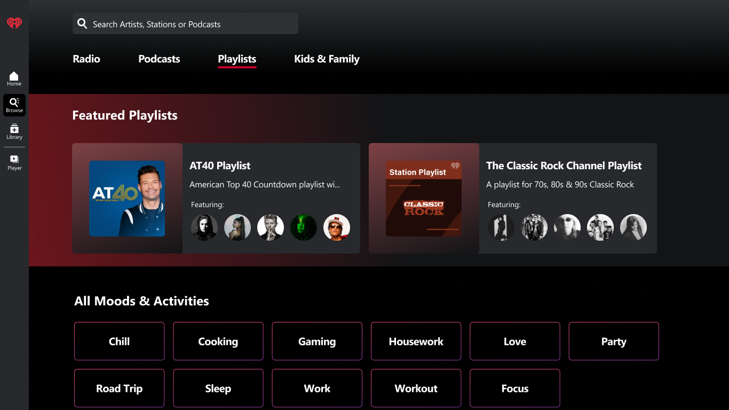
Task: Select Home in the sidebar
Action: point(14,77)
